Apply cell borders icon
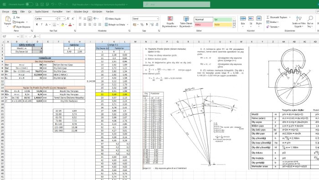The image size is (319, 180). 54,25
